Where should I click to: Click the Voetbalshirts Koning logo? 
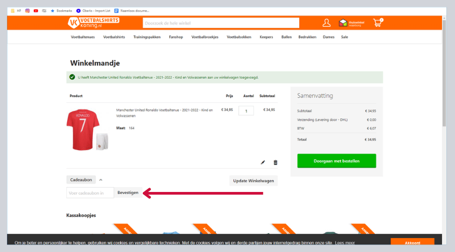(x=93, y=23)
